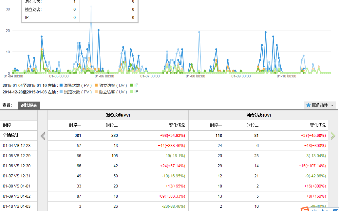This screenshot has width=339, height=211.
Task: Click the total PV value 381
Action: [78, 136]
